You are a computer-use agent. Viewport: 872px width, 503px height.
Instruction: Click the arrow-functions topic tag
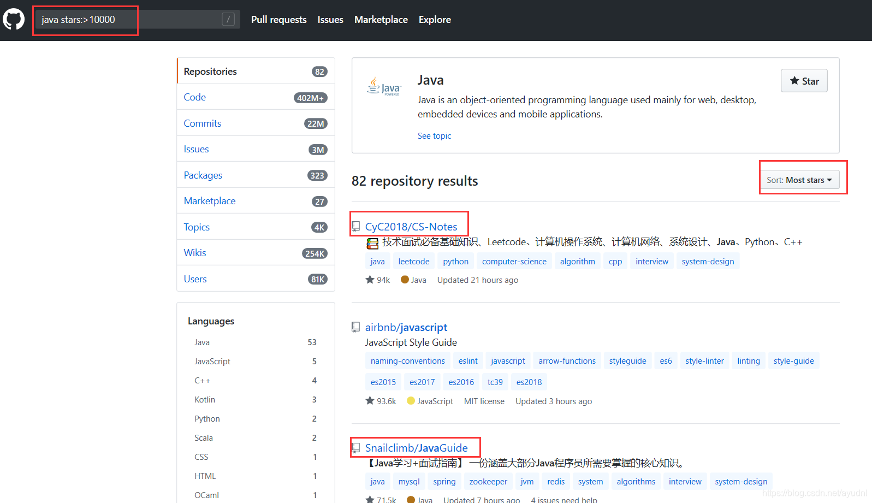coord(567,361)
